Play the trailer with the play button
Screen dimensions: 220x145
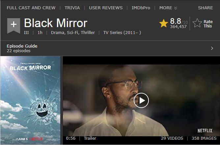[141, 100]
